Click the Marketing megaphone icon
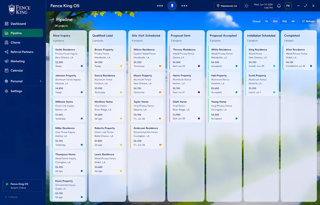This screenshot has width=320, height=205. pos(6,61)
